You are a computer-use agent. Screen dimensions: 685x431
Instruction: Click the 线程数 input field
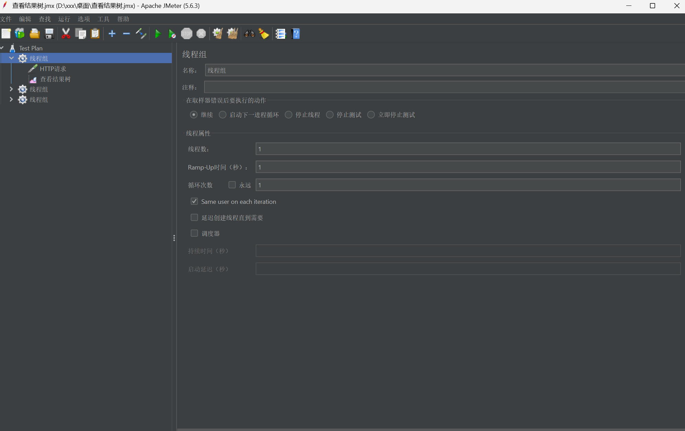pos(468,149)
